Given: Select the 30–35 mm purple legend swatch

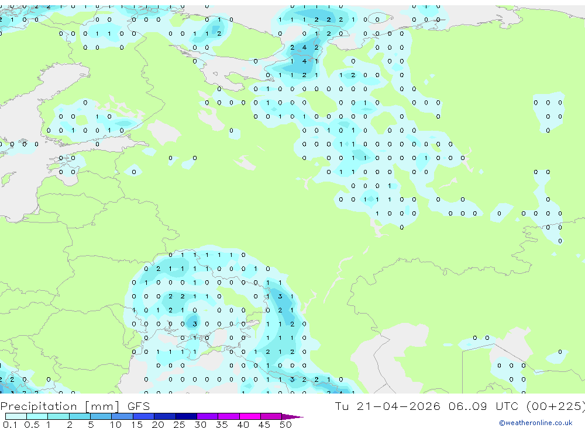Looking at the screenshot, I should 208,416.
